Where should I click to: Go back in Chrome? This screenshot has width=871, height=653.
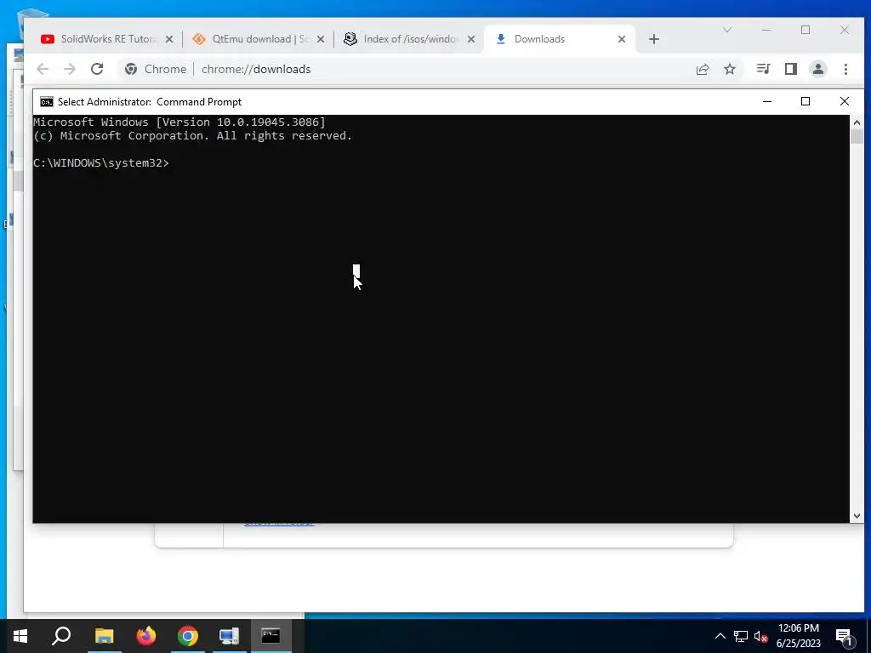(x=43, y=69)
